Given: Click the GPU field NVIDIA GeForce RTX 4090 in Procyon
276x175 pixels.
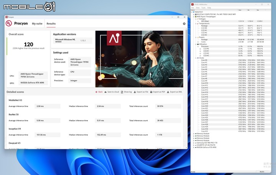Looking at the screenshot, I should pyautogui.click(x=33, y=83).
